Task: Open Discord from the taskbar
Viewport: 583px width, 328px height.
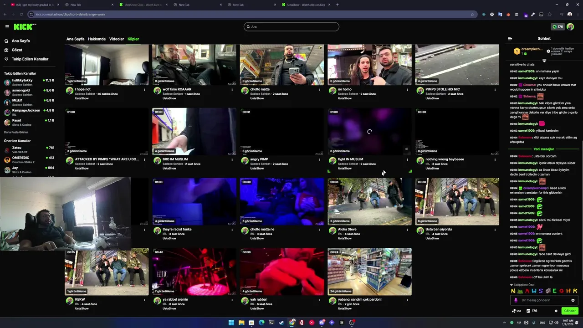Action: (322, 323)
